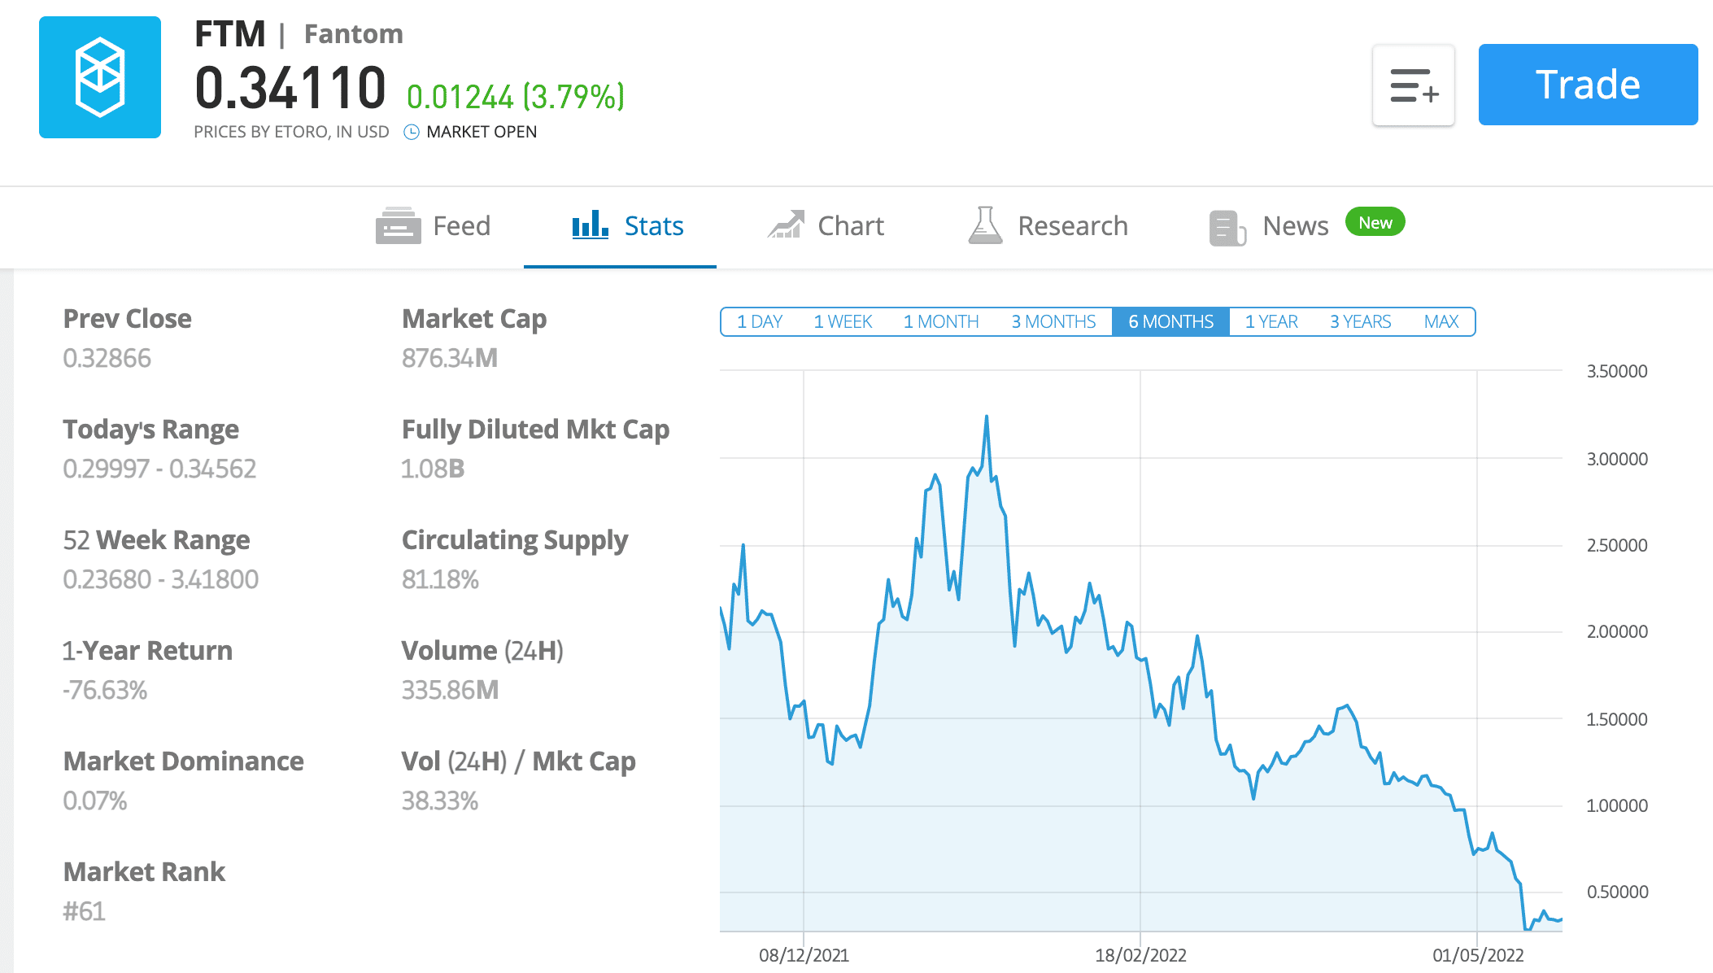Screen dimensions: 1713x973
Task: Click the Market Cap label
Action: pyautogui.click(x=474, y=319)
